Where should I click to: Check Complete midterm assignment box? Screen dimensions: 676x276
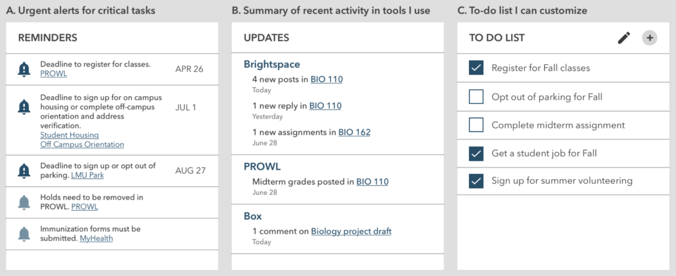click(x=476, y=125)
